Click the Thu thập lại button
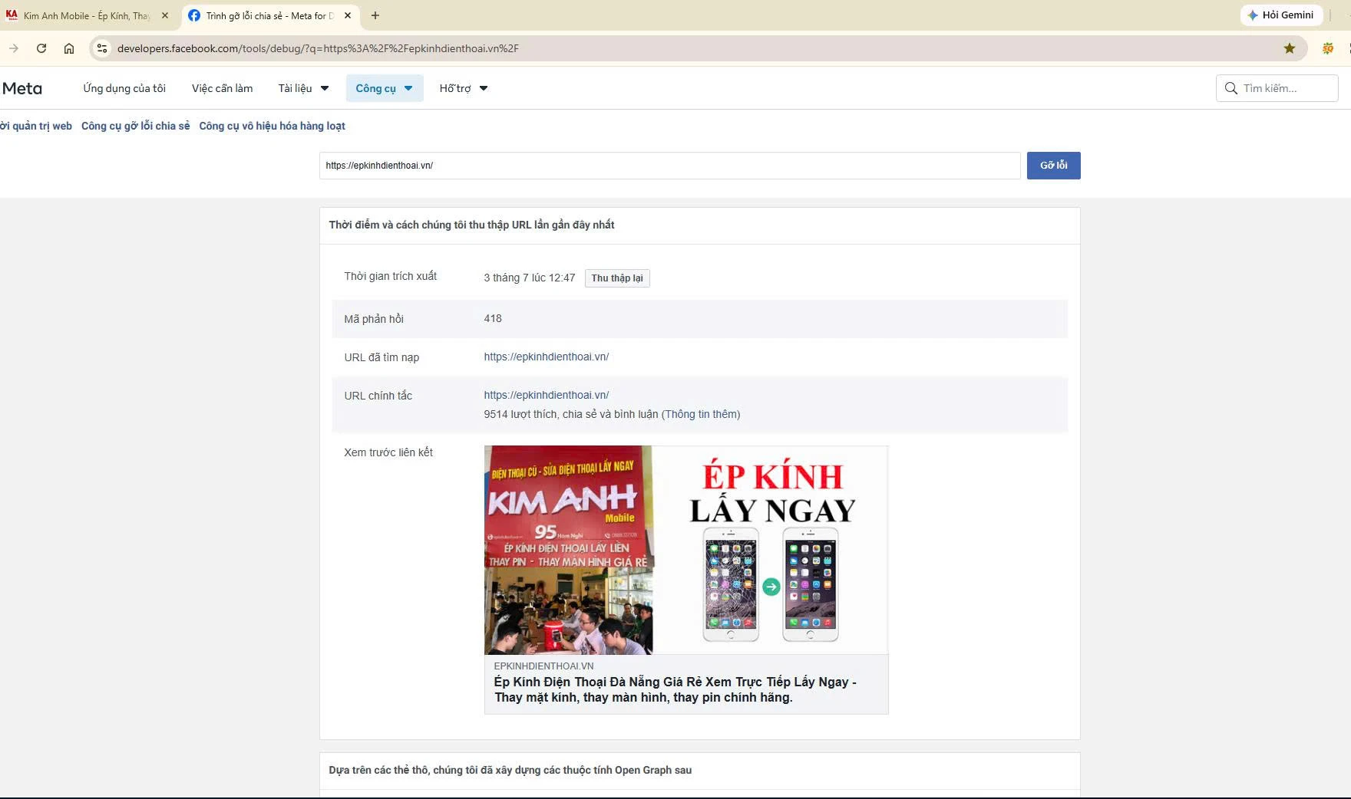The height and width of the screenshot is (799, 1351). [617, 278]
